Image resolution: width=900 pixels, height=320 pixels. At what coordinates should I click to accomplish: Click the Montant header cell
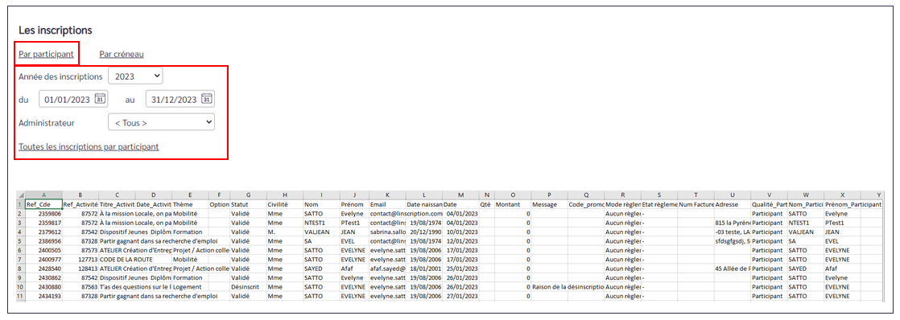(512, 205)
